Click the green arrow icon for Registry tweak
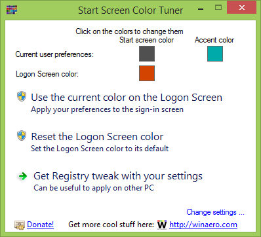The height and width of the screenshot is (237, 261). pos(22,176)
